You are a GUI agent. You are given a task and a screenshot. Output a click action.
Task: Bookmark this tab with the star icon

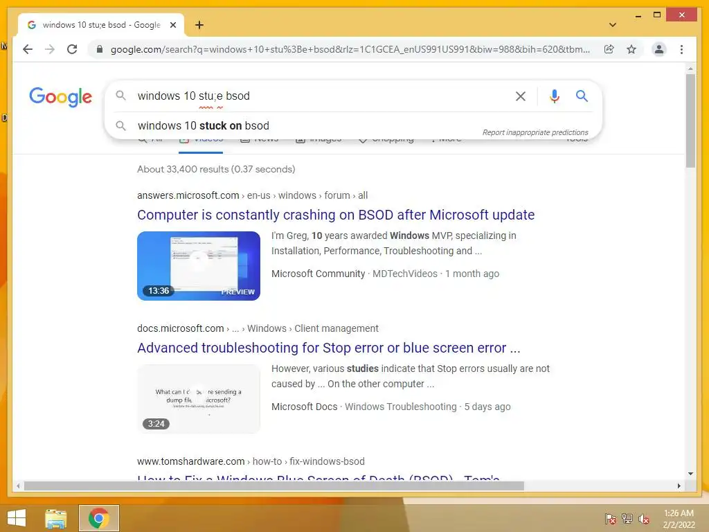[631, 49]
